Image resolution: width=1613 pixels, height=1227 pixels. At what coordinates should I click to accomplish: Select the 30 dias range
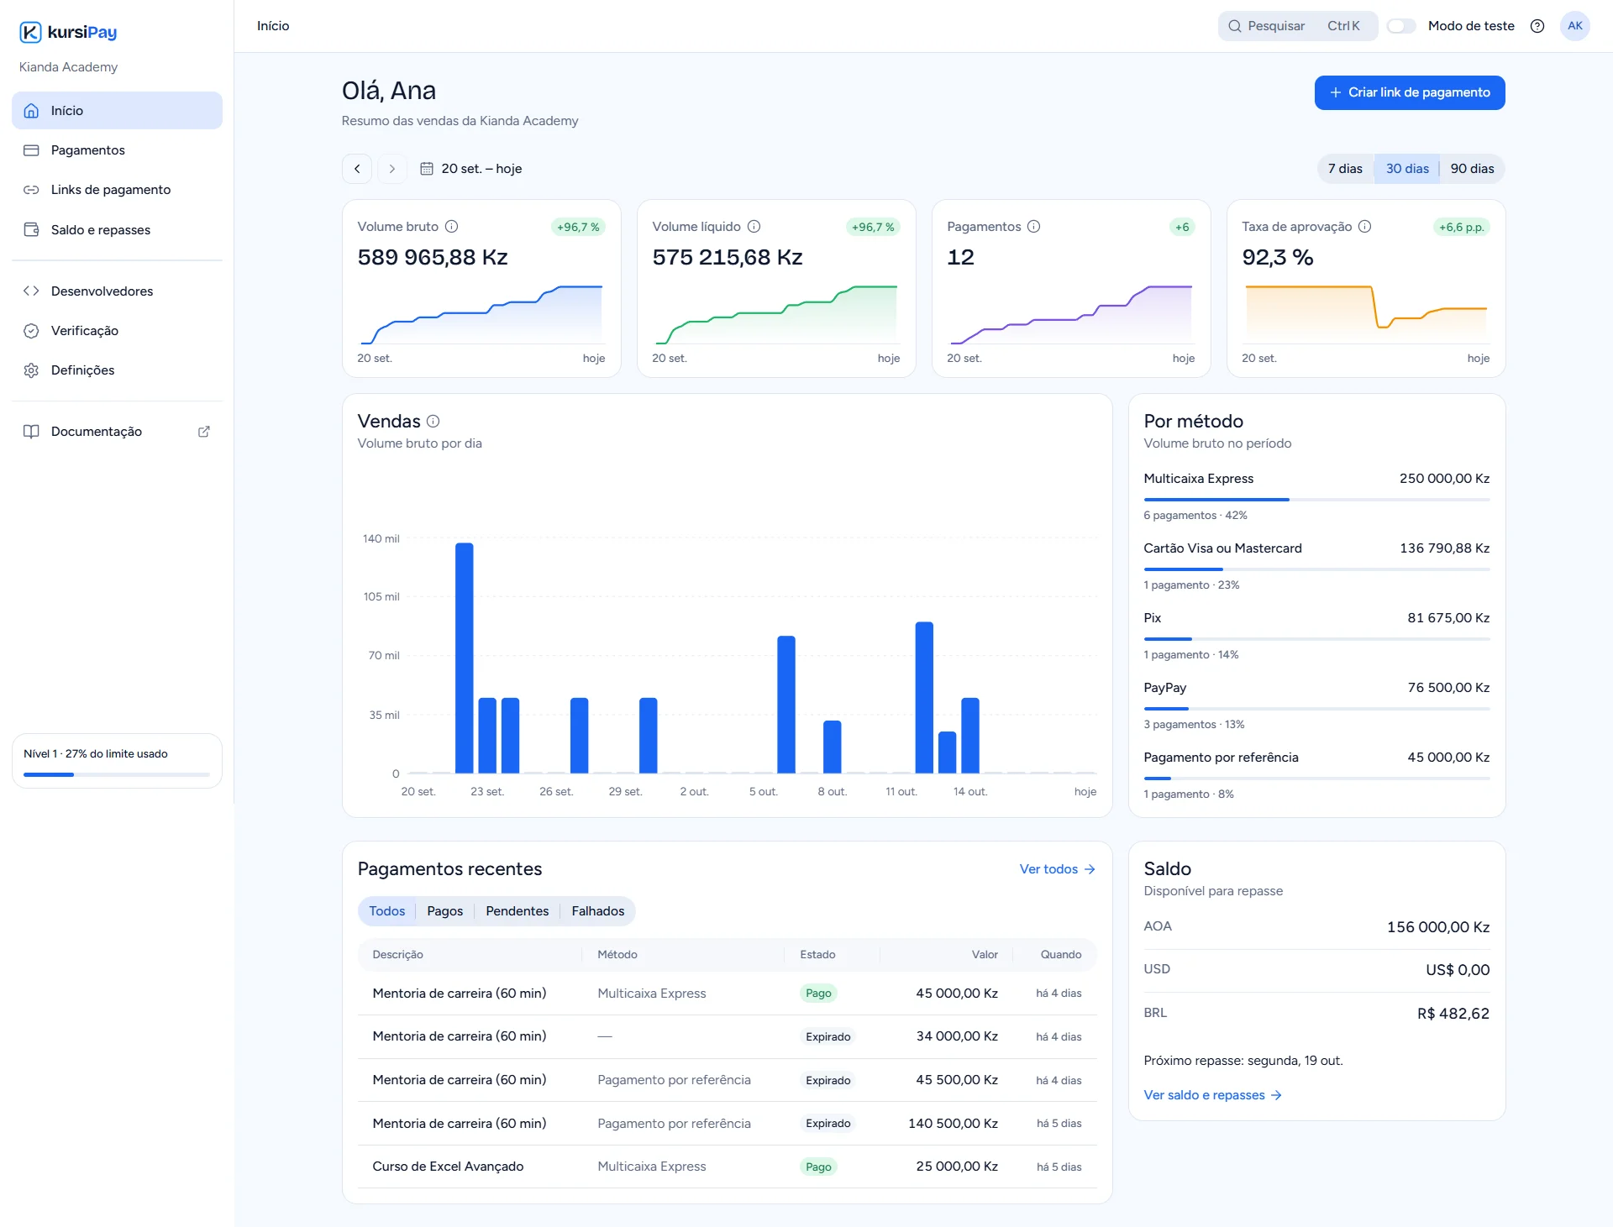(1407, 169)
